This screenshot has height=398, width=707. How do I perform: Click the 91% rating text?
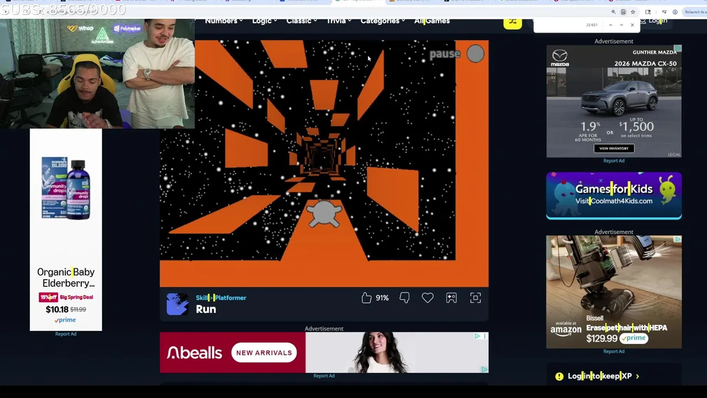click(x=382, y=298)
